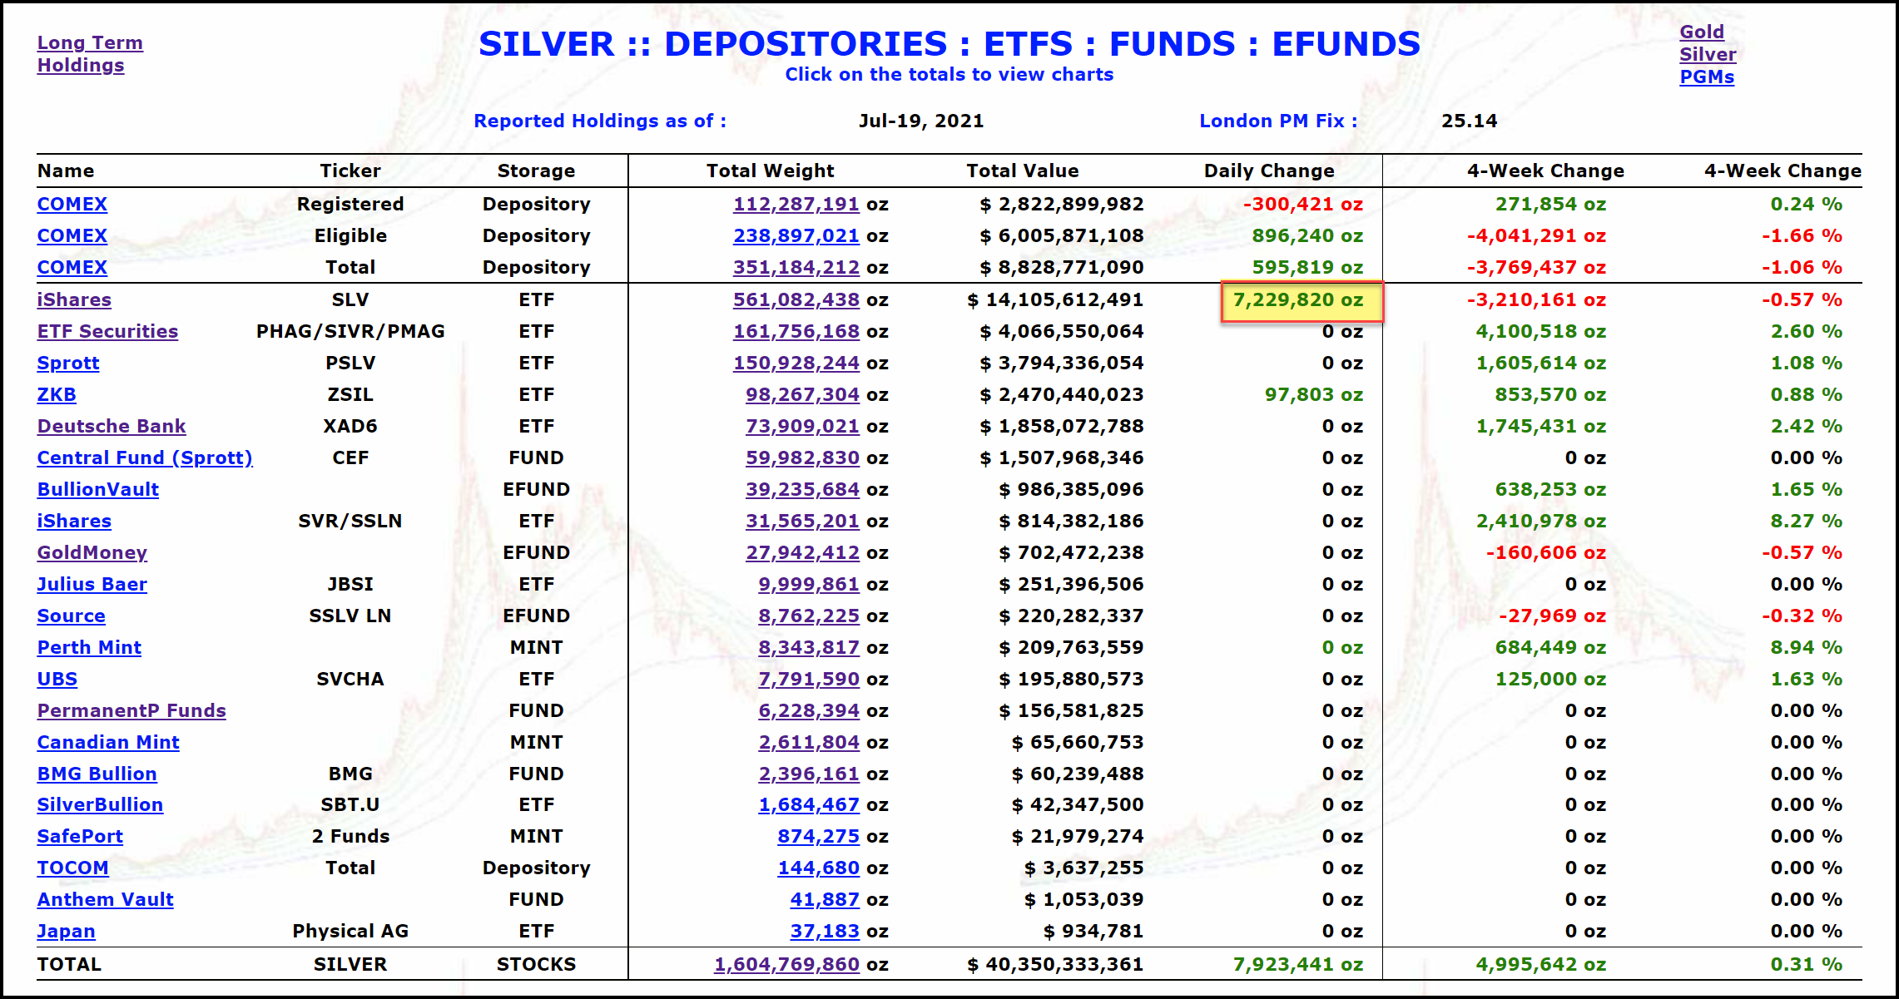The width and height of the screenshot is (1899, 999).
Task: Open GoldMoney fund link
Action: tap(92, 552)
